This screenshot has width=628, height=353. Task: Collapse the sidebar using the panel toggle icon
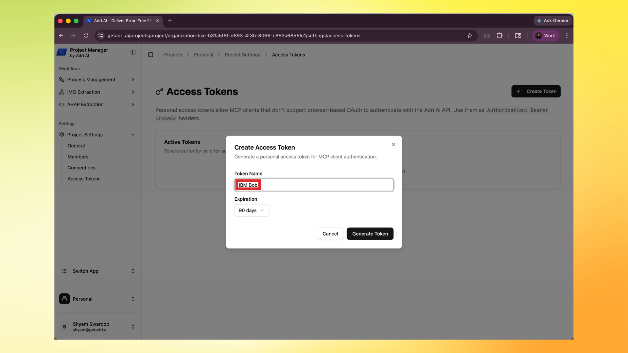(133, 52)
